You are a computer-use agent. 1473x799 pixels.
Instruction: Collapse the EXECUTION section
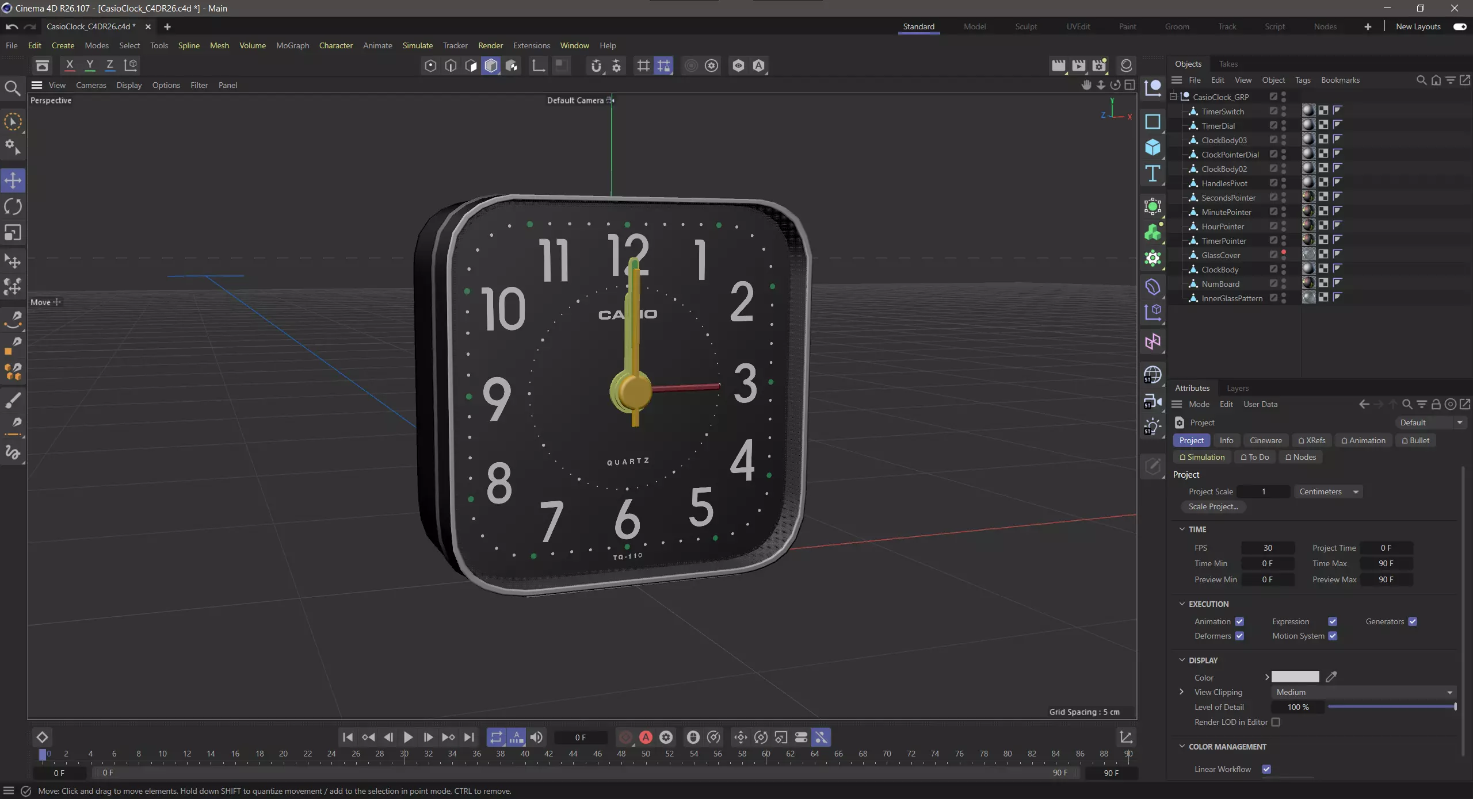(x=1182, y=604)
